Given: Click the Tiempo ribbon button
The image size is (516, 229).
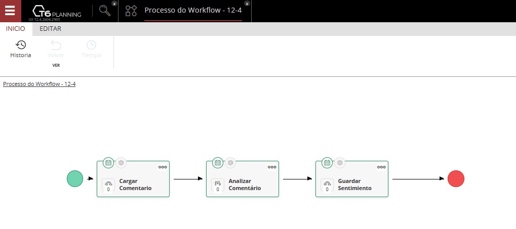Looking at the screenshot, I should (x=91, y=49).
